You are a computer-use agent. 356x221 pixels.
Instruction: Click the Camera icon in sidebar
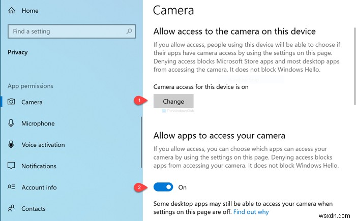[11, 102]
